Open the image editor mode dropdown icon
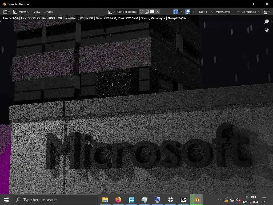The width and height of the screenshot is (273, 205). 15,12
